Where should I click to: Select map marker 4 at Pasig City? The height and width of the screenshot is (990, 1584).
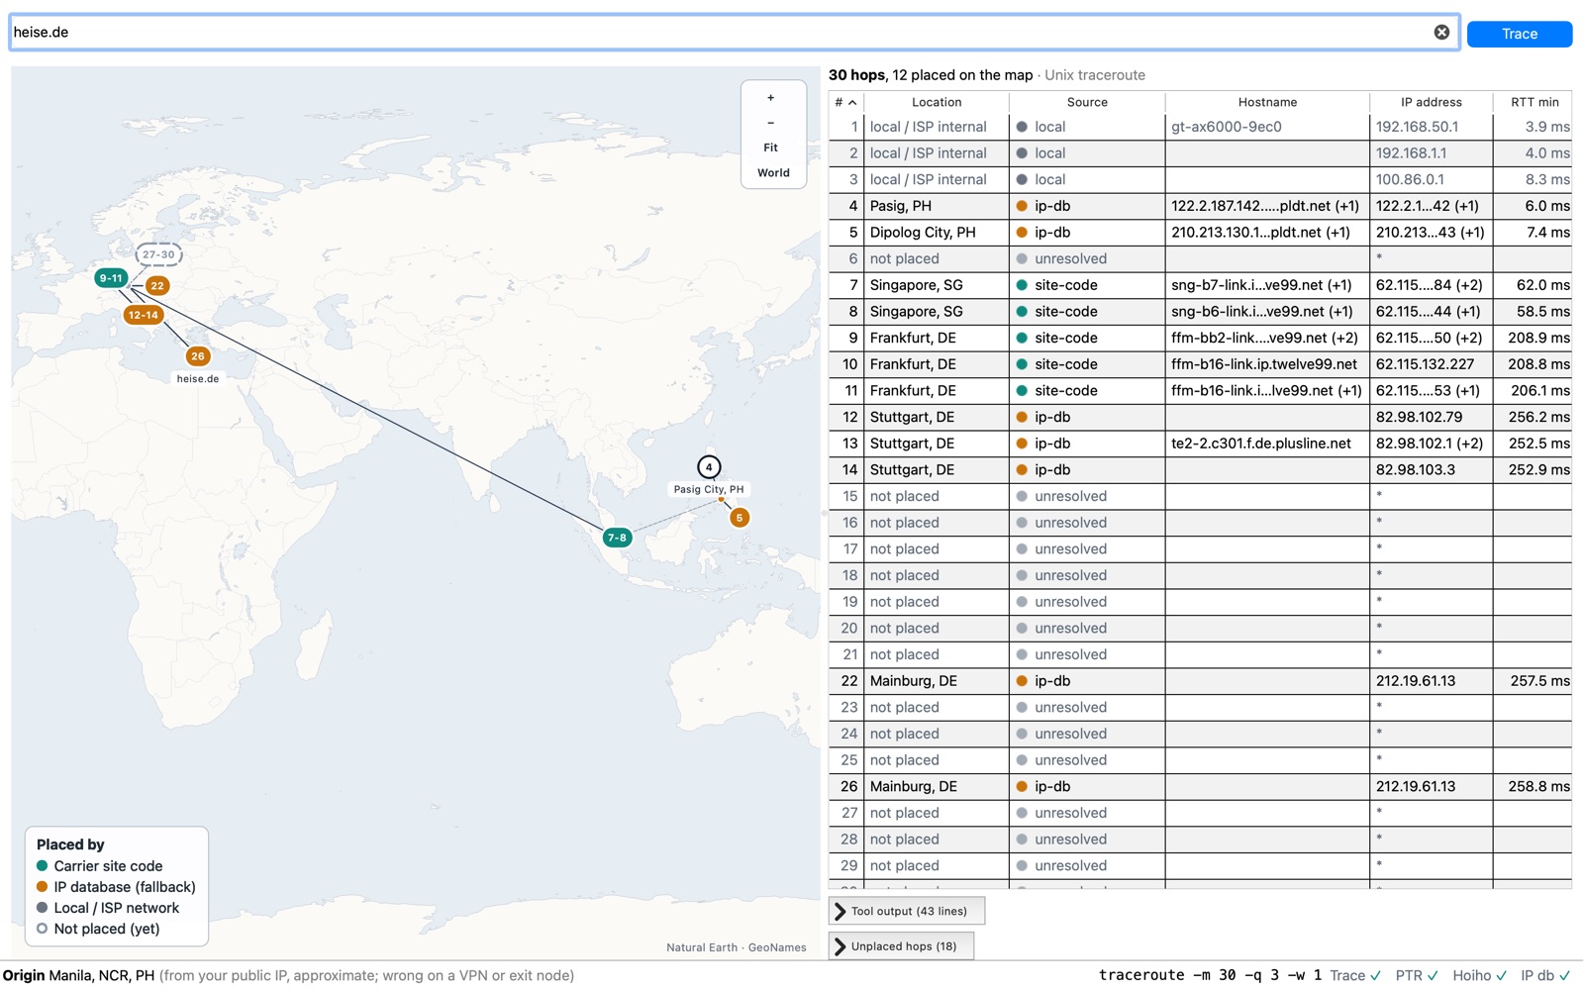[709, 466]
